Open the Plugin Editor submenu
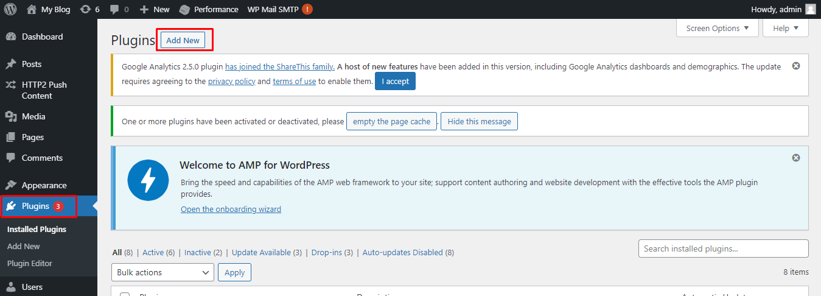This screenshot has width=821, height=296. click(x=30, y=264)
